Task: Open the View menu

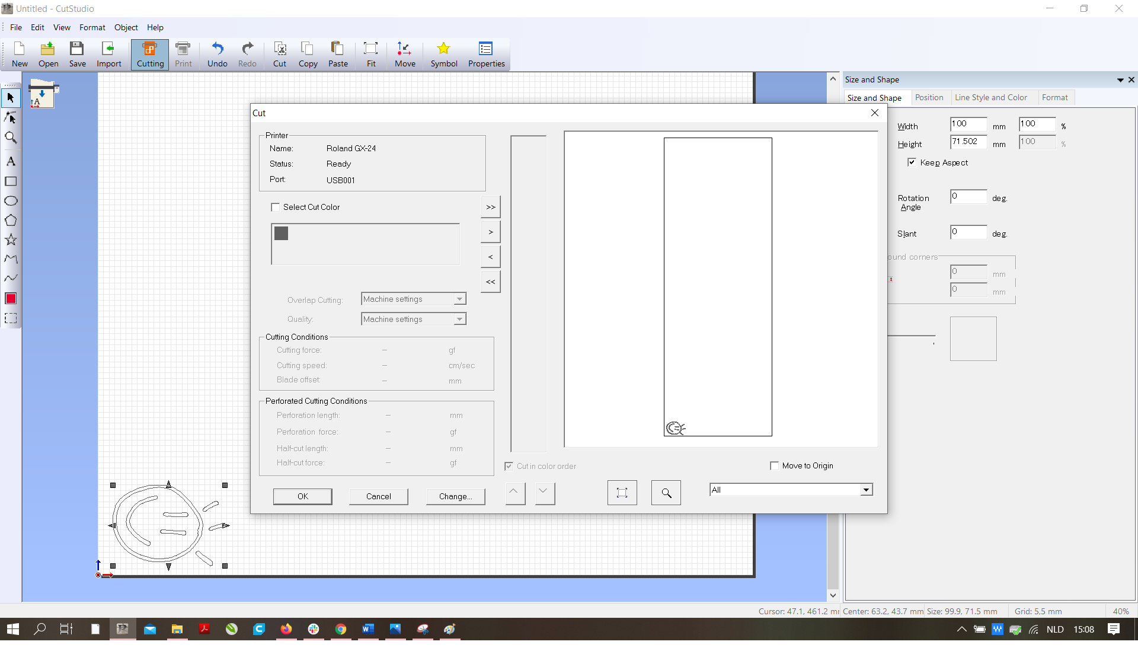Action: pyautogui.click(x=62, y=27)
